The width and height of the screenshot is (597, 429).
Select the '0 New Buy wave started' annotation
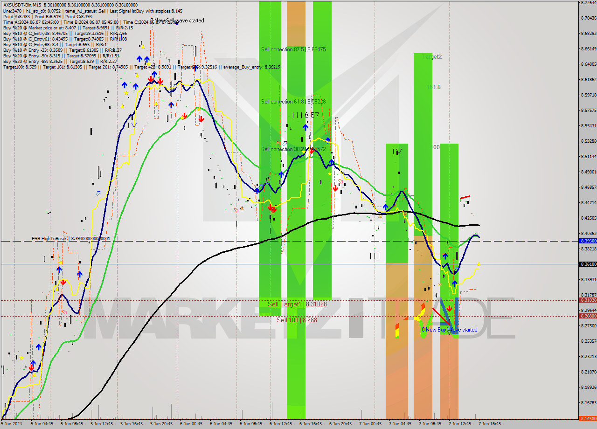tap(449, 330)
